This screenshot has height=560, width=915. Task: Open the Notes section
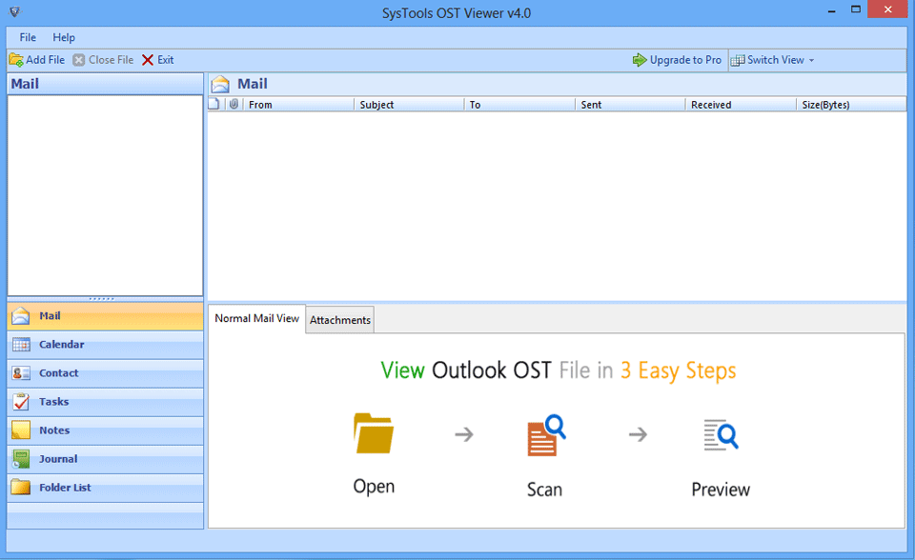[x=105, y=430]
